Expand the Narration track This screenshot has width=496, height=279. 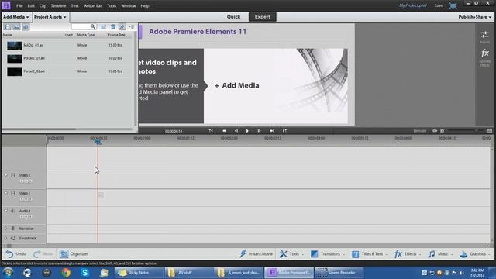(5, 229)
